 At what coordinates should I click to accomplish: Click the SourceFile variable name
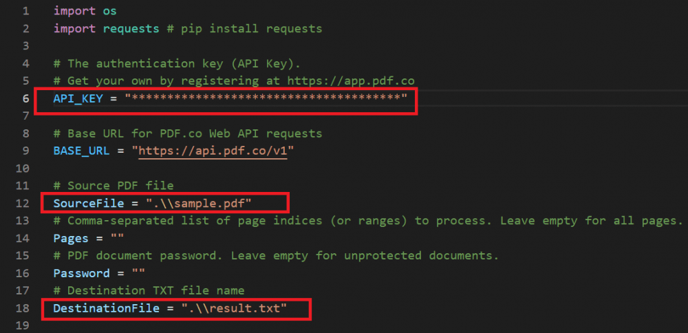pyautogui.click(x=88, y=203)
